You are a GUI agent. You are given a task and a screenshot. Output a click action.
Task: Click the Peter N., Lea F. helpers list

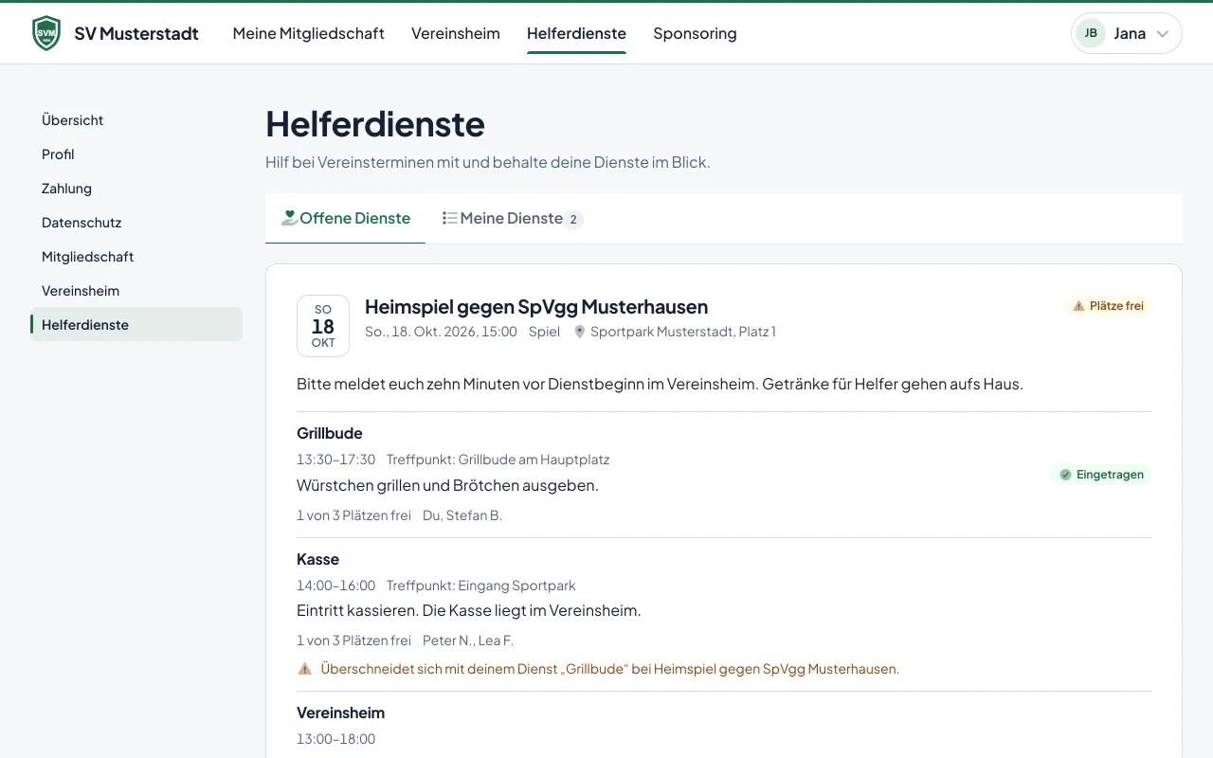[x=468, y=641]
